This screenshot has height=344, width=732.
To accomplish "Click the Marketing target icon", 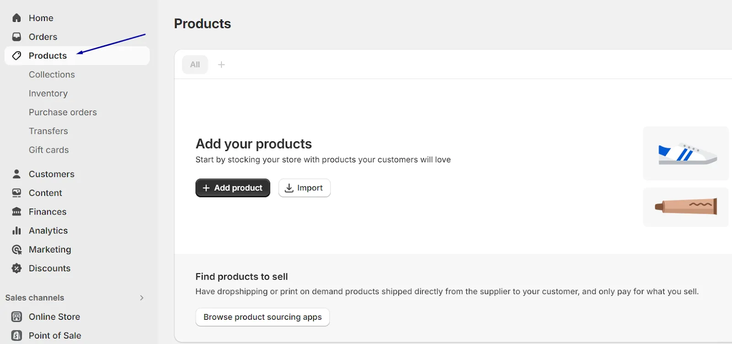I will click(16, 249).
